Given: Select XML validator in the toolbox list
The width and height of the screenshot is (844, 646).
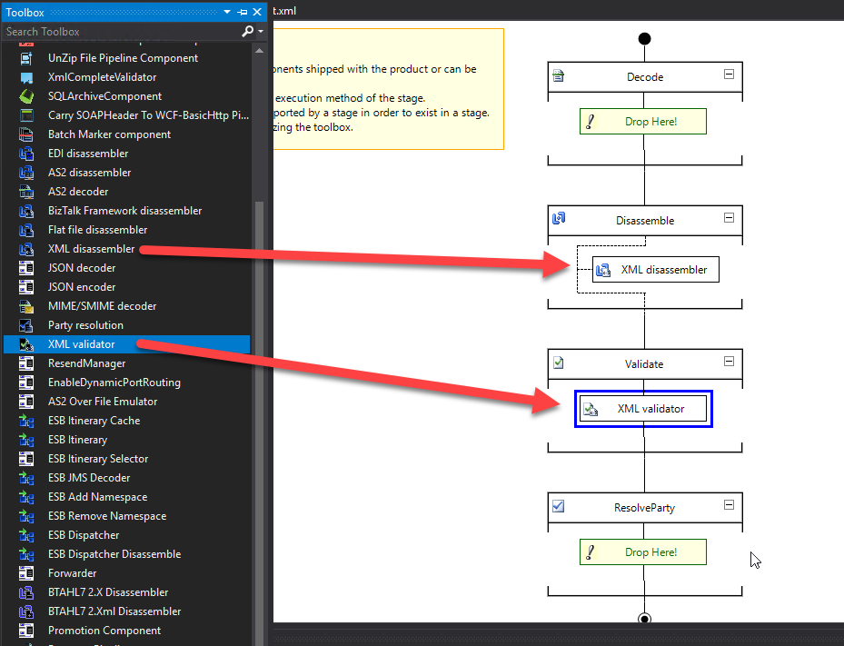Looking at the screenshot, I should (x=82, y=344).
